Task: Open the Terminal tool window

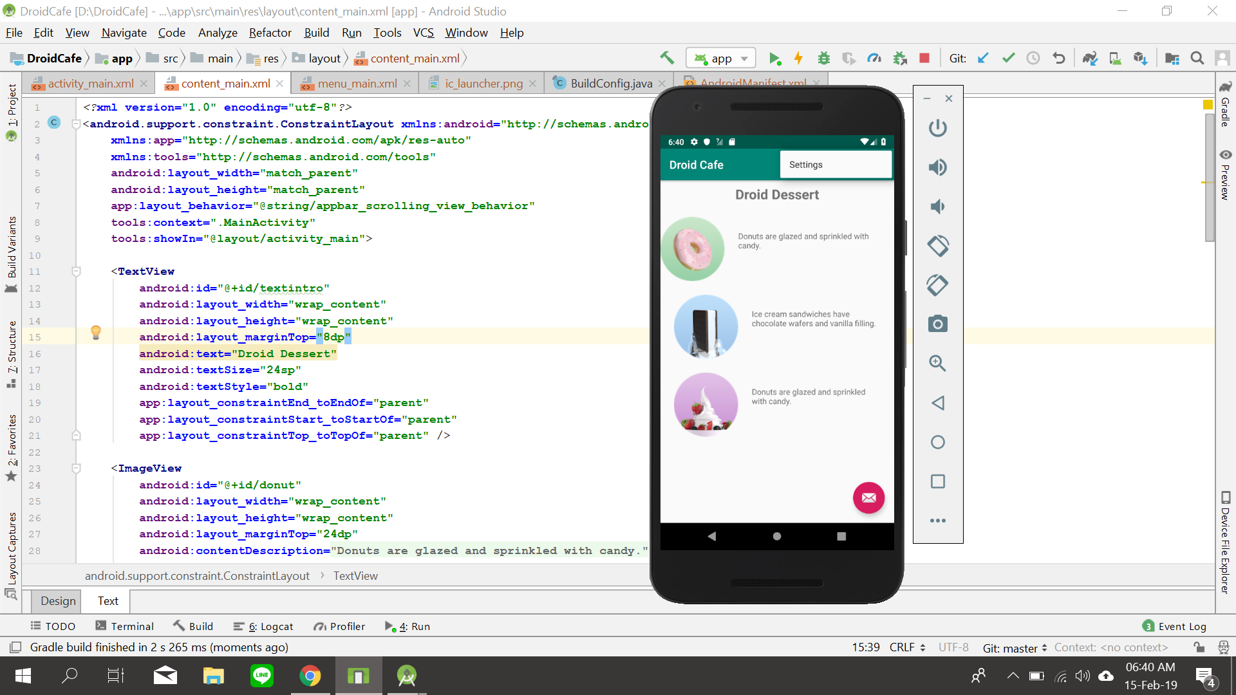Action: coord(124,627)
